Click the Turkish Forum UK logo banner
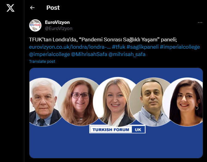 [117, 129]
